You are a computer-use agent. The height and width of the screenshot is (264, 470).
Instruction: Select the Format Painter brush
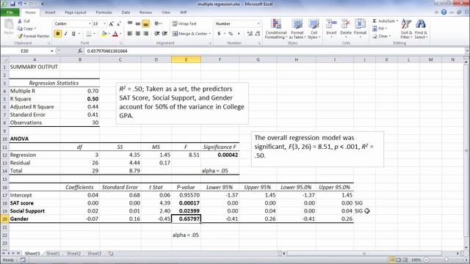tap(20, 36)
